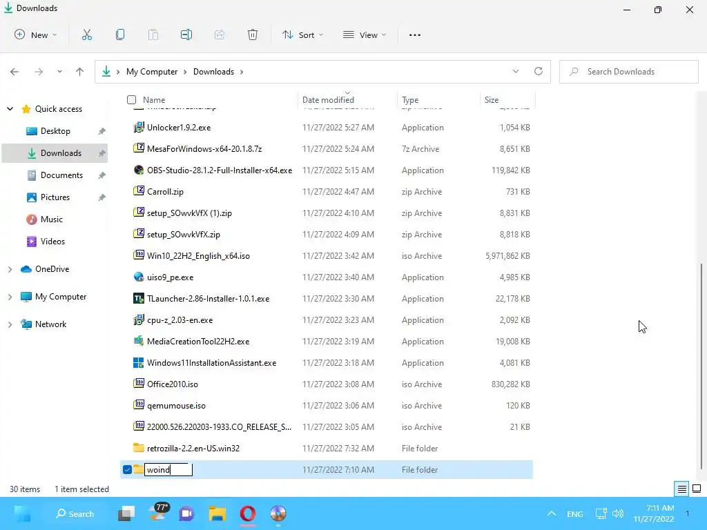Expand the OneDrive tree node
This screenshot has height=530, width=707.
(10, 269)
